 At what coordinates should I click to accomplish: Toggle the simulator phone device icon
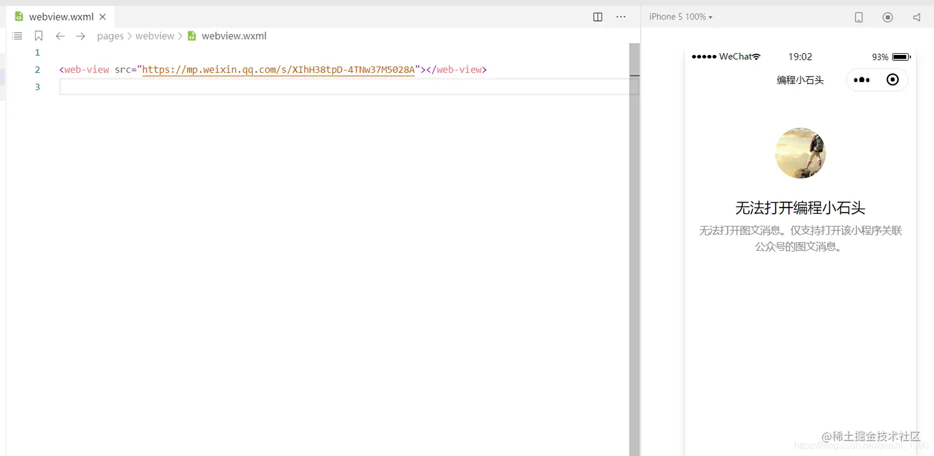(x=859, y=17)
